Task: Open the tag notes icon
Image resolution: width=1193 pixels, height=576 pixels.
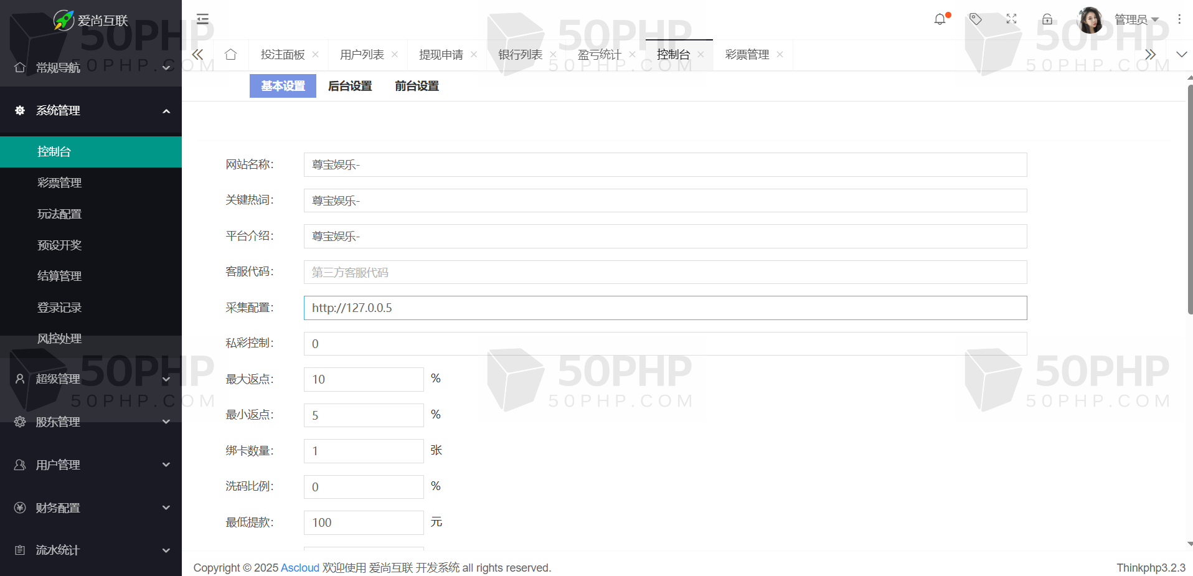Action: point(976,19)
